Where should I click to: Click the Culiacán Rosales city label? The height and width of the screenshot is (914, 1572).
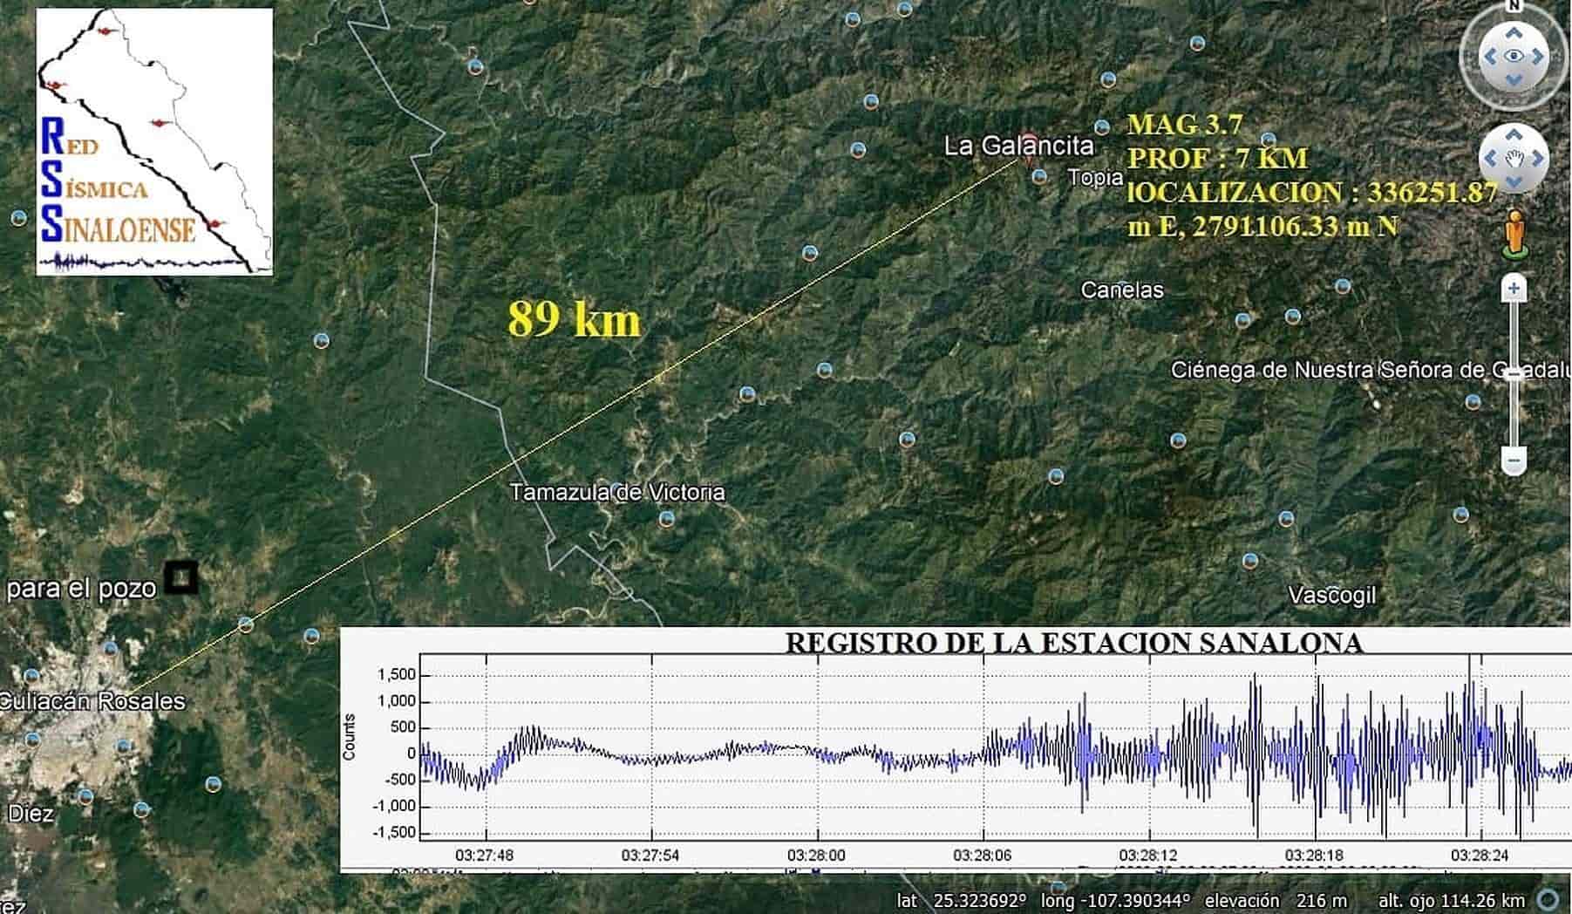[x=92, y=701]
